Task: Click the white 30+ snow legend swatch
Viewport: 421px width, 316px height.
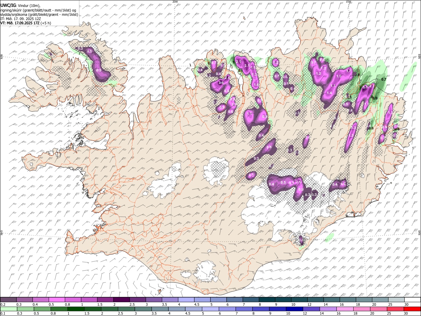Action: (412, 300)
